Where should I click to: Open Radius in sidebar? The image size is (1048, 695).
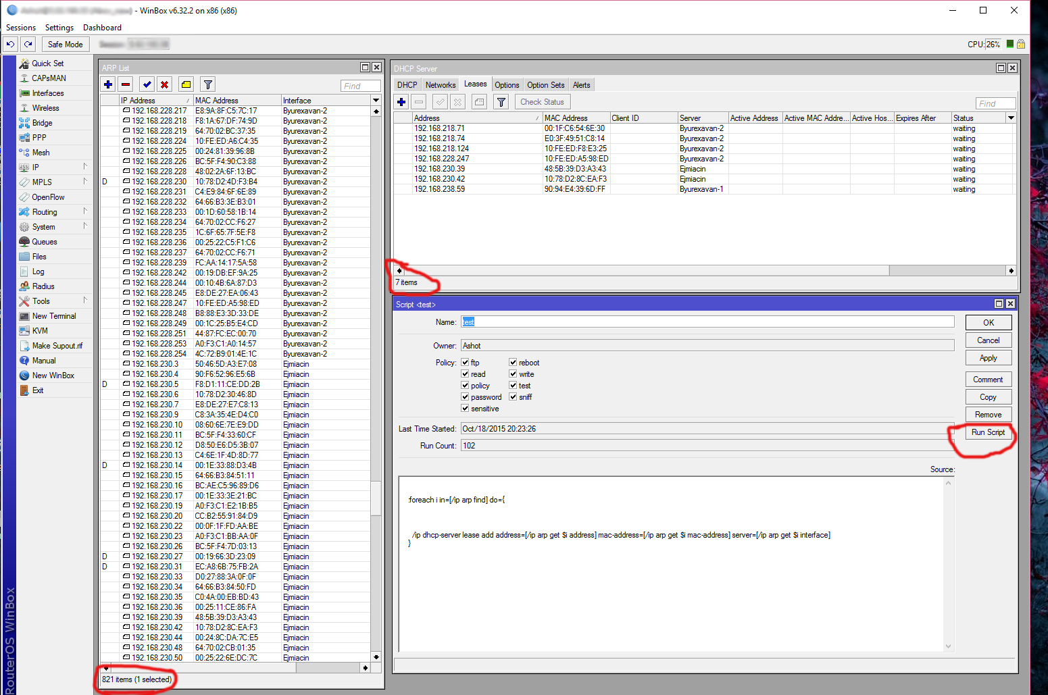pos(43,286)
